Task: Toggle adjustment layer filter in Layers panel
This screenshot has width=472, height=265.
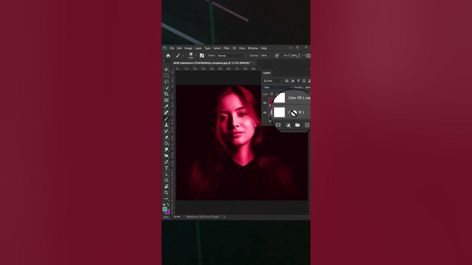Action: (292, 81)
